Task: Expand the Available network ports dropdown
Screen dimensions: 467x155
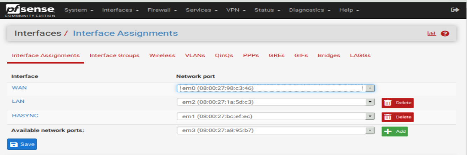Action: pyautogui.click(x=276, y=131)
